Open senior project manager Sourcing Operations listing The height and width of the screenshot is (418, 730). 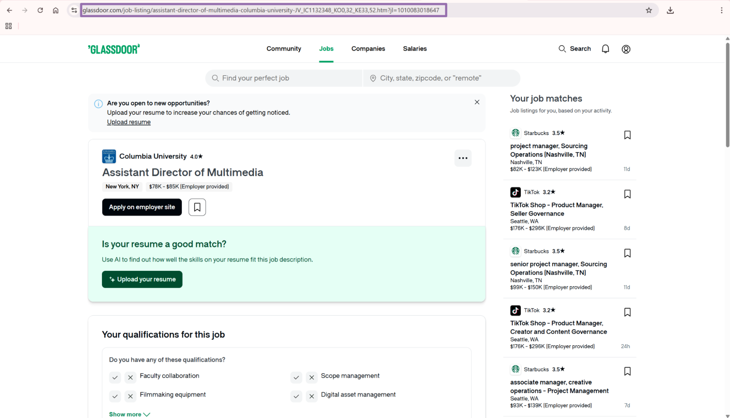click(x=558, y=268)
